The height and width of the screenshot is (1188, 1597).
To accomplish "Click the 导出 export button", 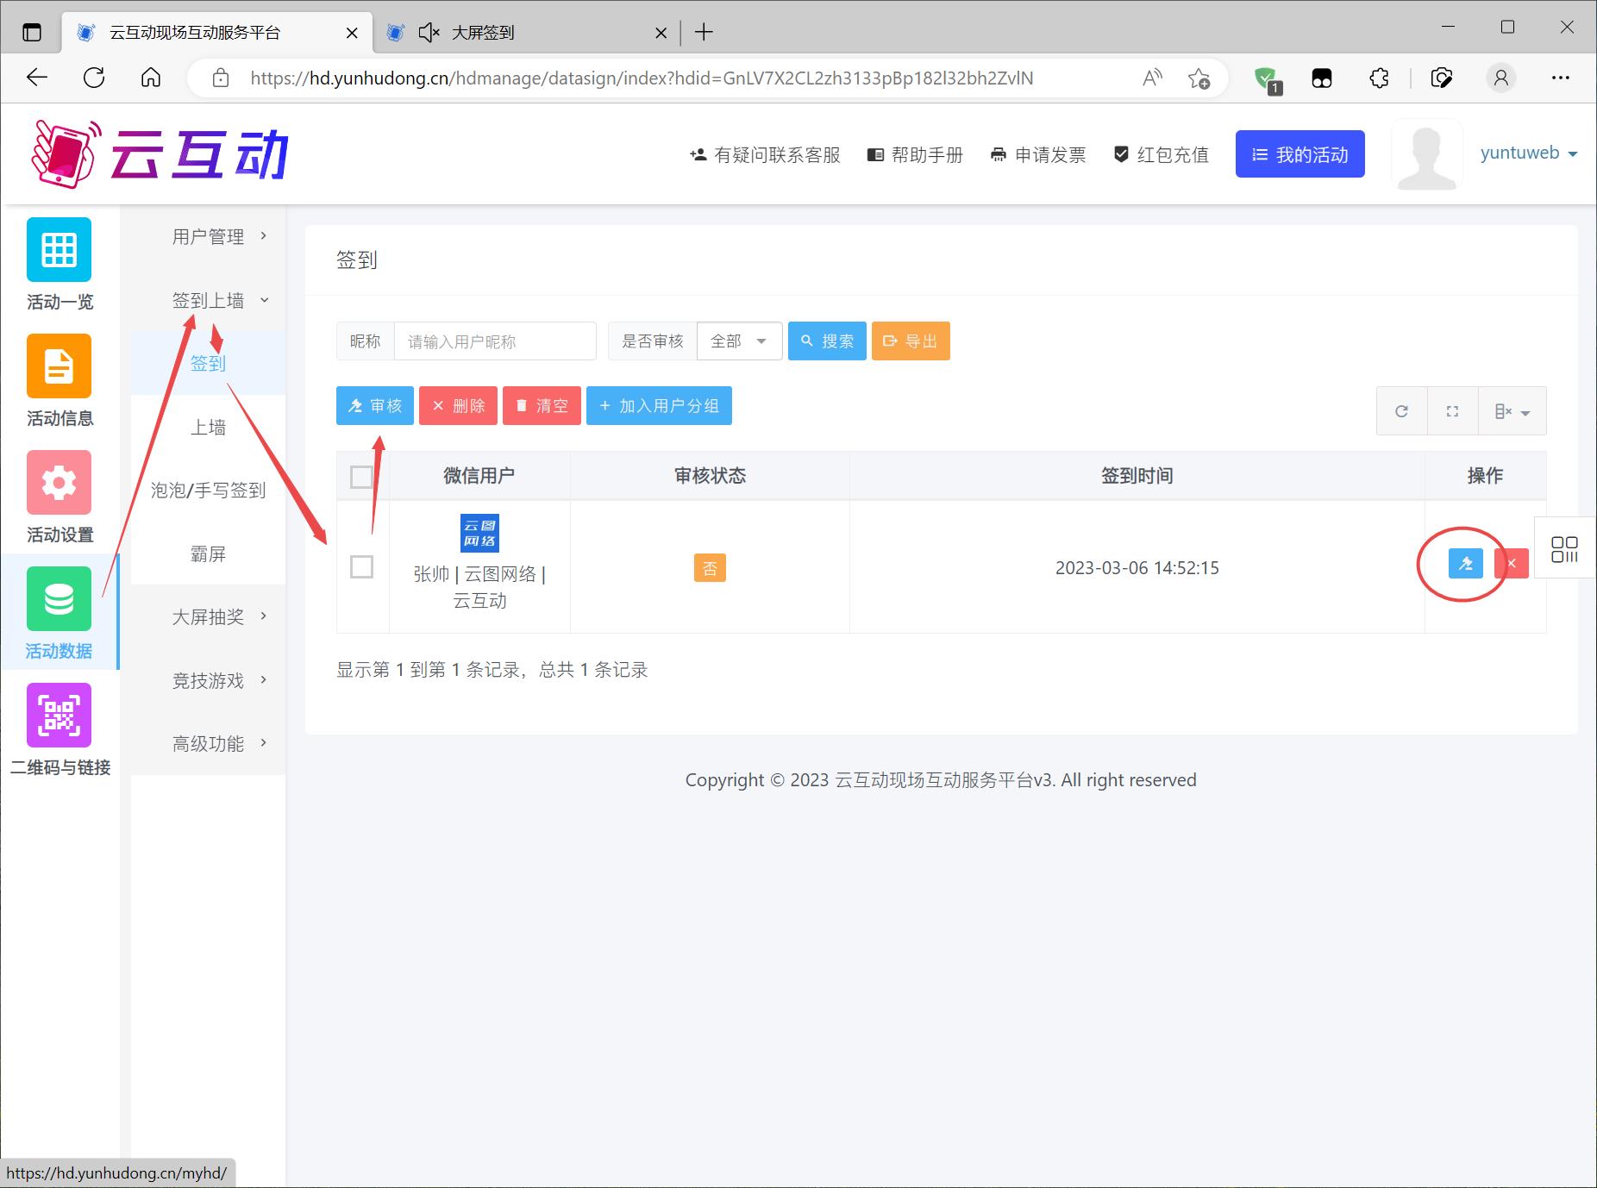I will click(x=911, y=341).
